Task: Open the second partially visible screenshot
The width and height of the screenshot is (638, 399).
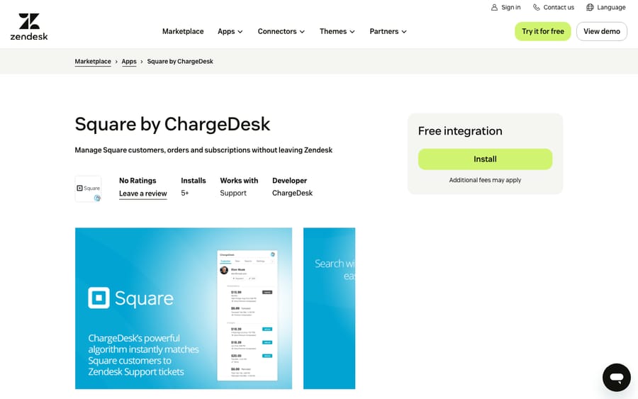Action: pos(329,308)
